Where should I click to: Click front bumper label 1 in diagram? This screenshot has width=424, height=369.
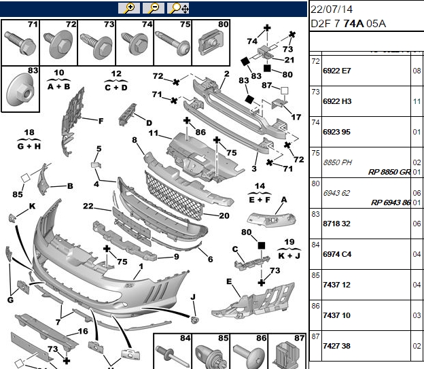pos(141,266)
